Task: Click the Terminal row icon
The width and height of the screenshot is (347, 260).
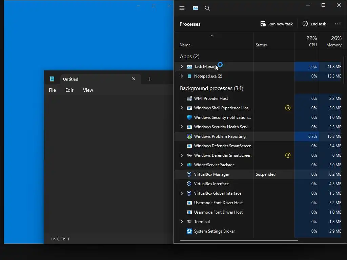Action: pyautogui.click(x=189, y=221)
